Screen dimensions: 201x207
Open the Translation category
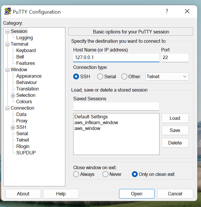coord(27,89)
